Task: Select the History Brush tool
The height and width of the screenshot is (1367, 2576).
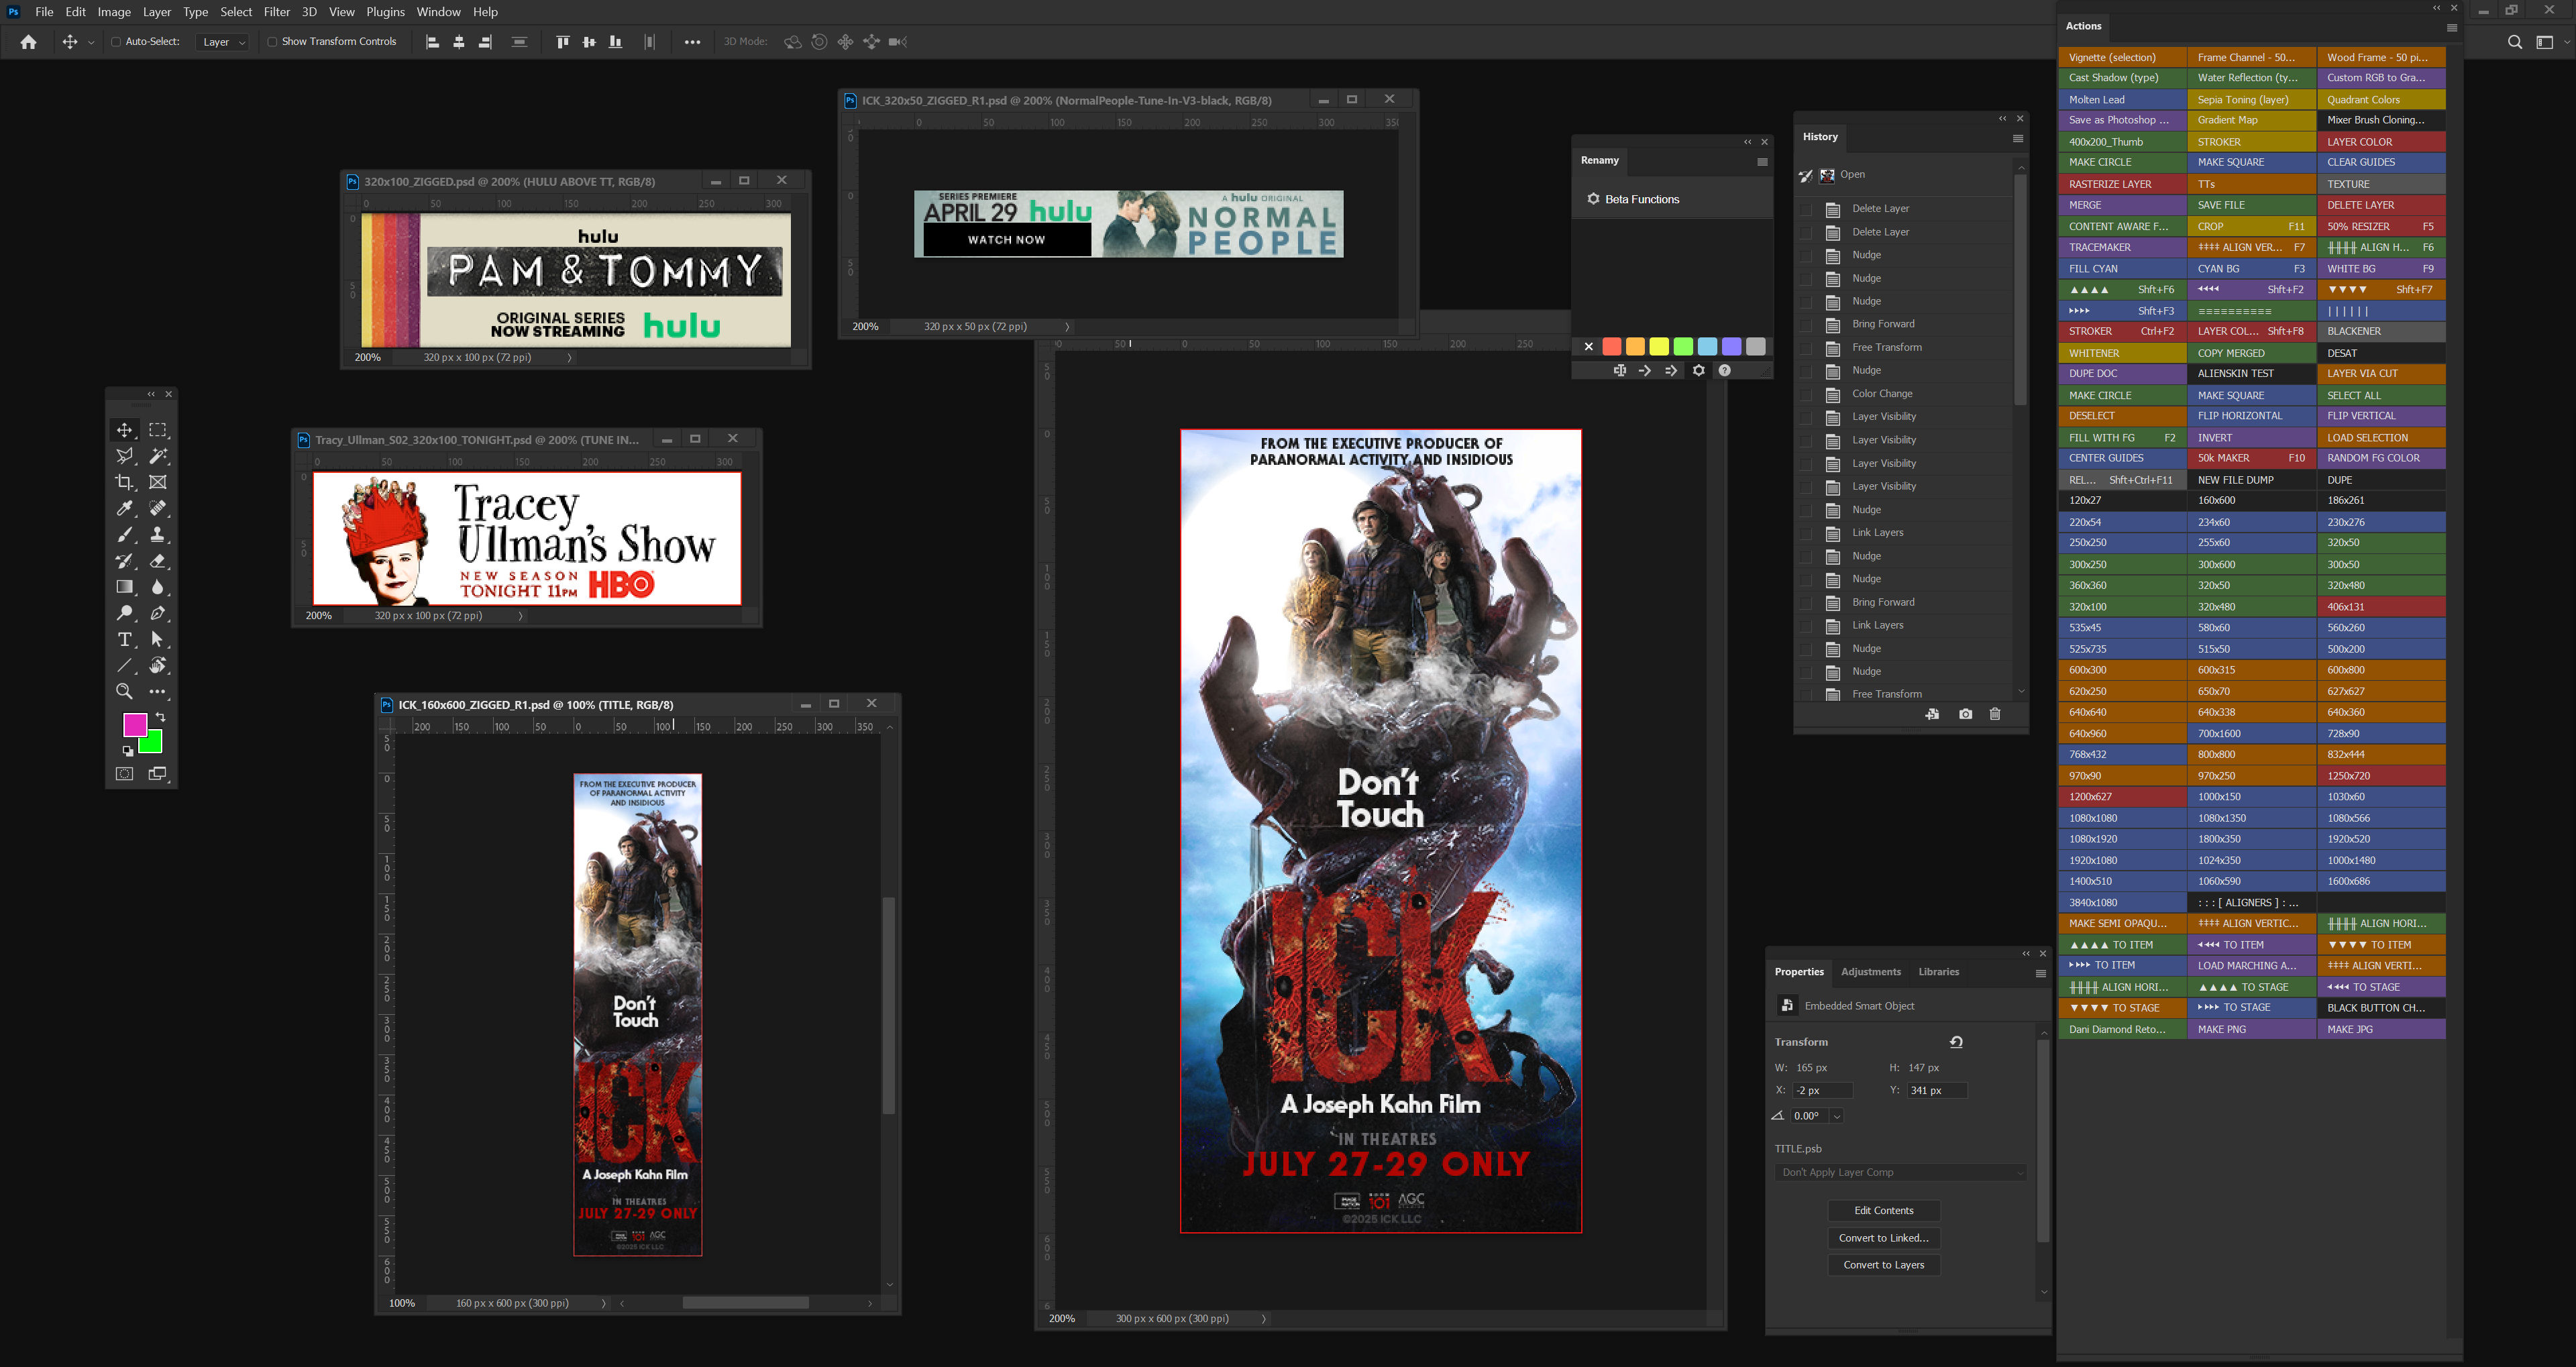Action: (x=124, y=561)
